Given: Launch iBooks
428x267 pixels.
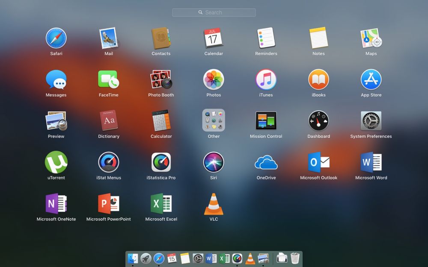Looking at the screenshot, I should [318, 79].
